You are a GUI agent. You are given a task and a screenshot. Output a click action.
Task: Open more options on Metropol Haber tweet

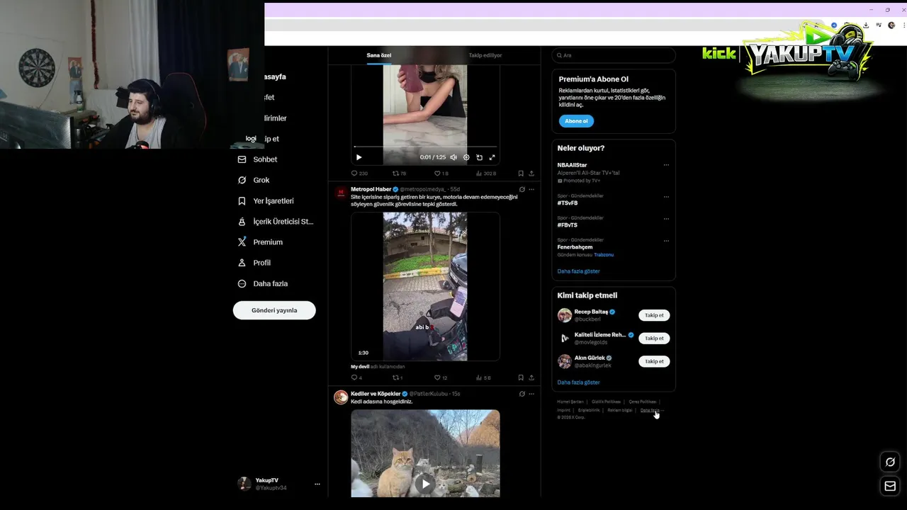tap(531, 189)
